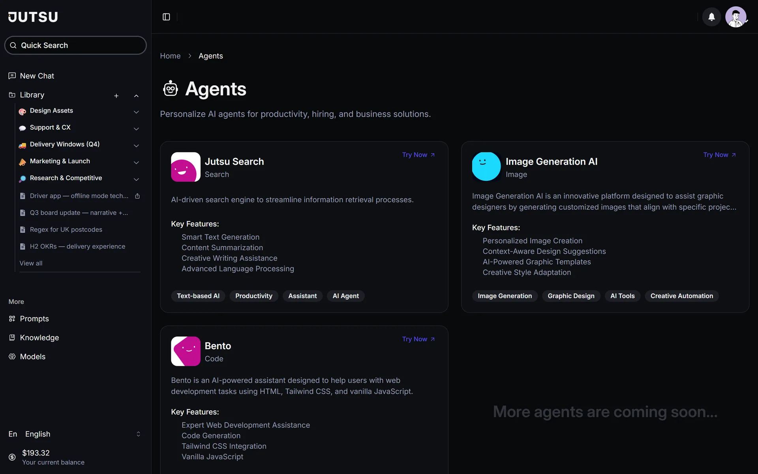
Task: View all library items
Action: click(31, 263)
